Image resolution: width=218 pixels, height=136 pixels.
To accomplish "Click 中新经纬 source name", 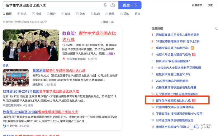I will (x=12, y=126).
